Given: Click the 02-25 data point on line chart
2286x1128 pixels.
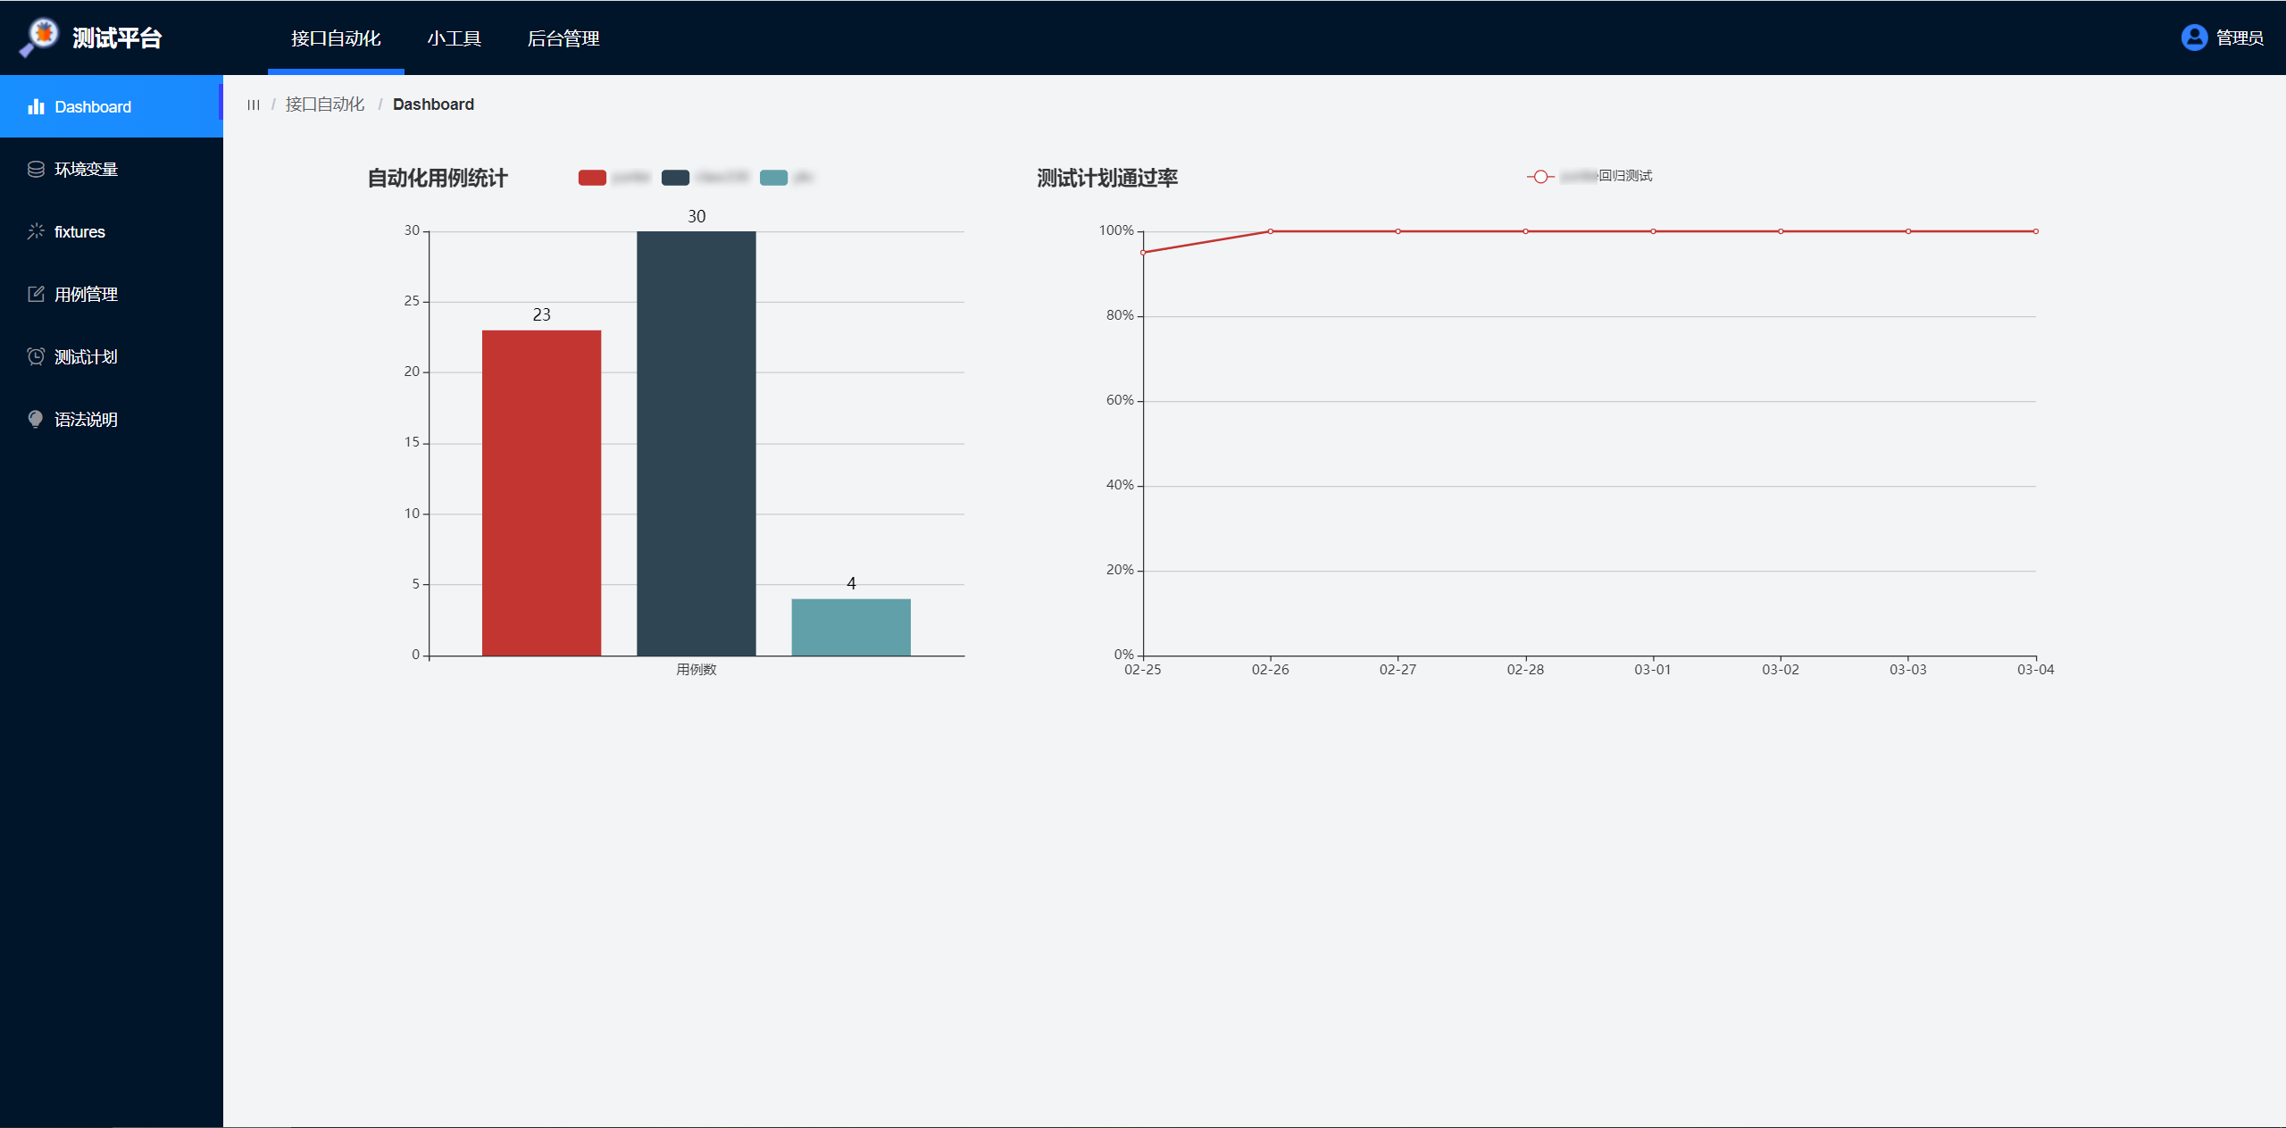Looking at the screenshot, I should coord(1143,253).
